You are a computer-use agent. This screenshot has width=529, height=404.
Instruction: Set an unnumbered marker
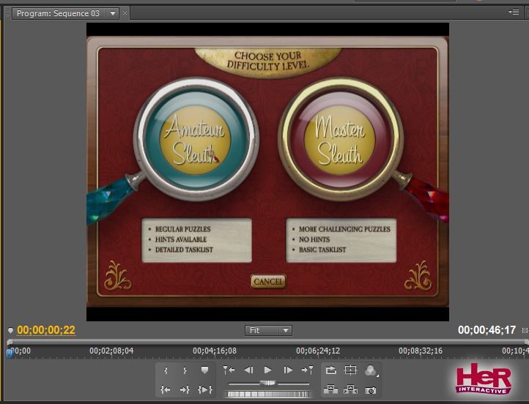[x=204, y=370]
